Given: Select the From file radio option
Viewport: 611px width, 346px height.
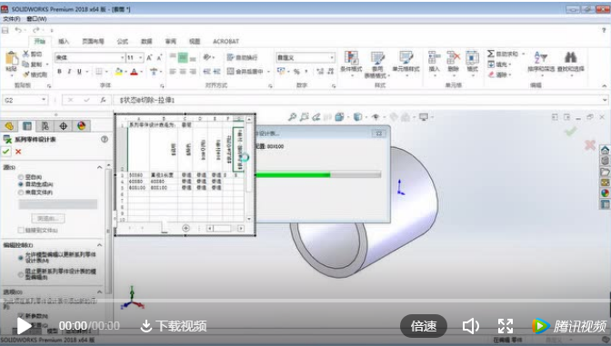Looking at the screenshot, I should pos(21,193).
